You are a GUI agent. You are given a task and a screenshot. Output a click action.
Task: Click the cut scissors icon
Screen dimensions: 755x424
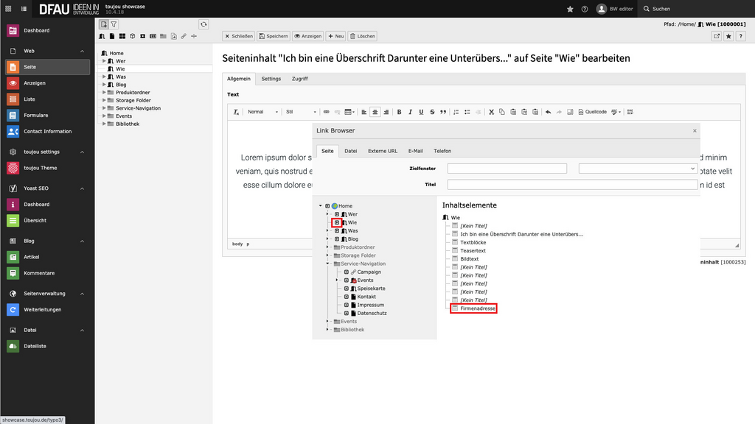[491, 112]
